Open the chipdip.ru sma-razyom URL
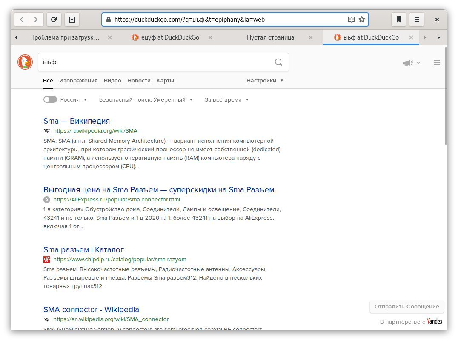458x342 pixels. [120, 260]
